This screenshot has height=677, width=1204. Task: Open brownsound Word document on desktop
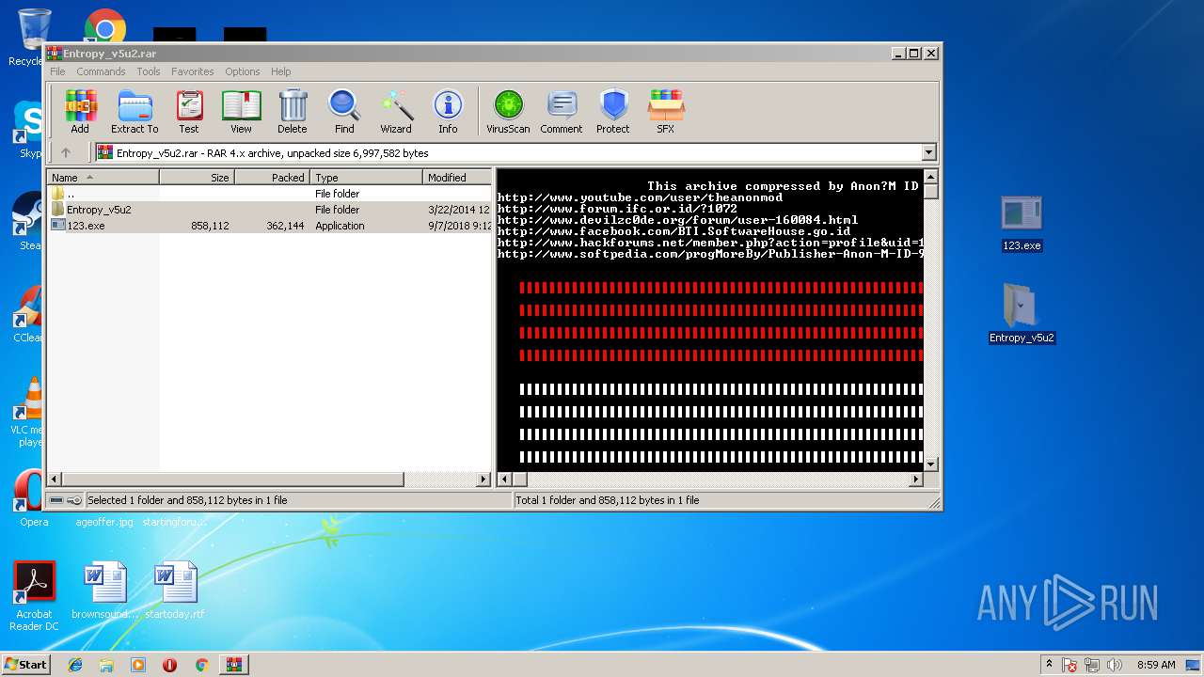coord(104,590)
